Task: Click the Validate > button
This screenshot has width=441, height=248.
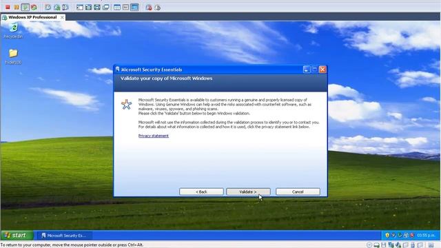Action: [x=248, y=192]
